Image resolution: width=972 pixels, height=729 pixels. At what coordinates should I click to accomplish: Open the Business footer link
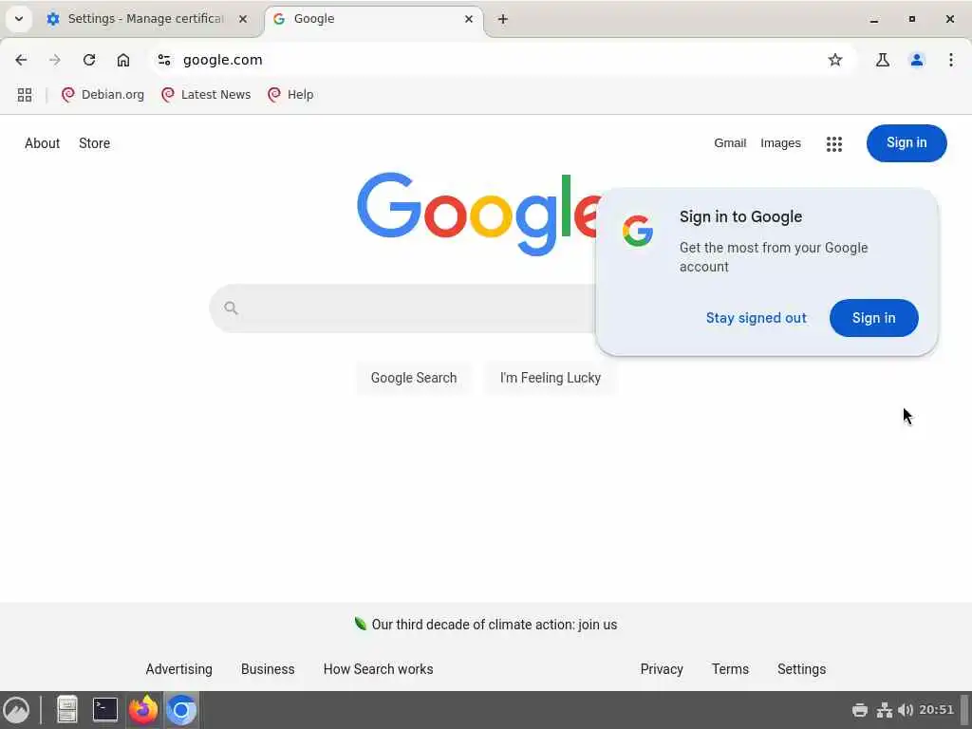click(268, 669)
